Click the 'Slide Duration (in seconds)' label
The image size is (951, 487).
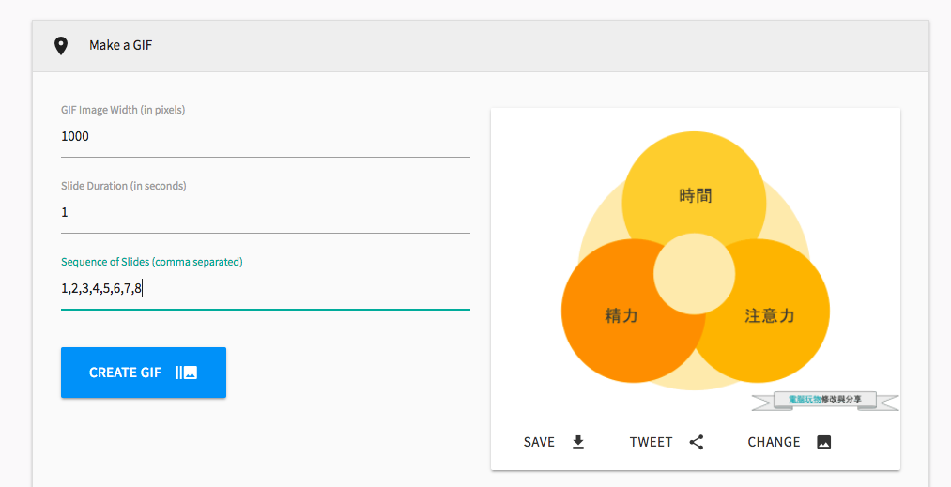click(x=124, y=186)
